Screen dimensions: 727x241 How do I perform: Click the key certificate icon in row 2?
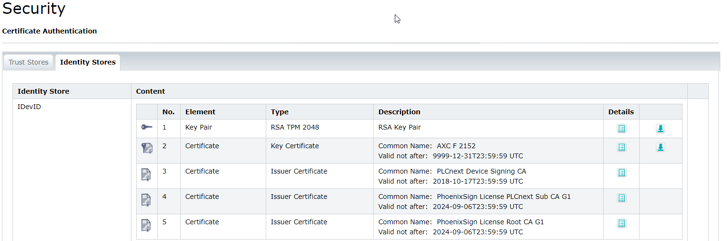point(147,148)
